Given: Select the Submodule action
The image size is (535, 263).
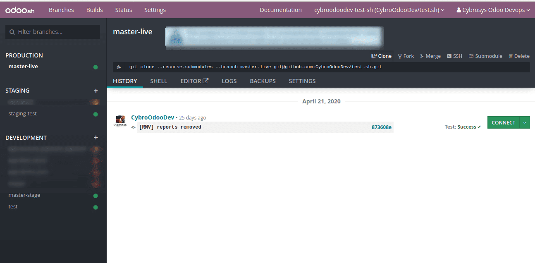Looking at the screenshot, I should pyautogui.click(x=485, y=56).
